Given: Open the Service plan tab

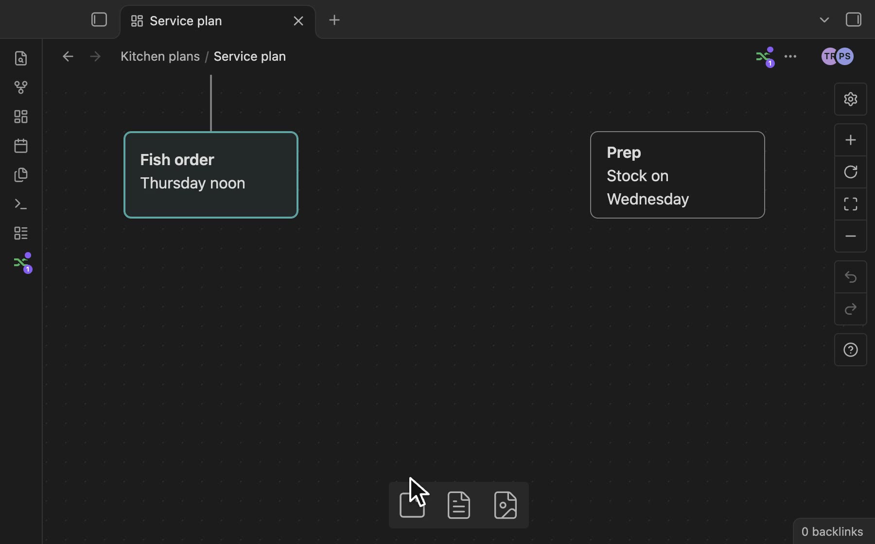Looking at the screenshot, I should pos(217,21).
